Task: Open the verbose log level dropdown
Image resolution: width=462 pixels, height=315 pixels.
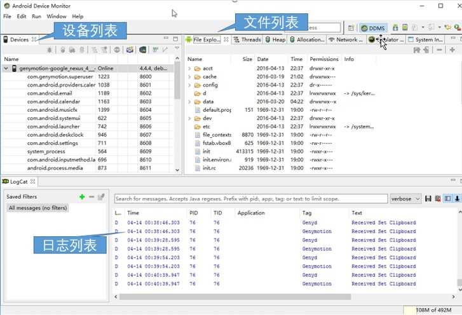Action: [x=405, y=199]
